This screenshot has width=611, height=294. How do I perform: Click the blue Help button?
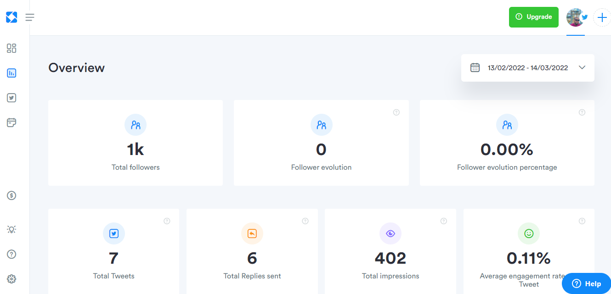point(586,284)
